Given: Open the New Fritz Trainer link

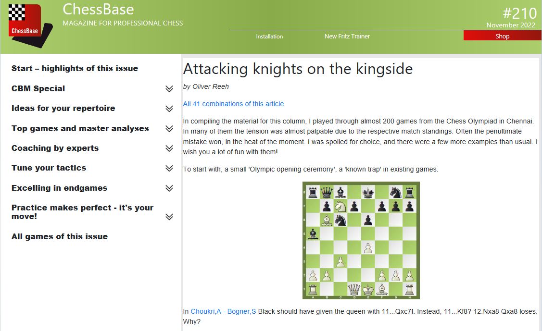Looking at the screenshot, I should (x=347, y=36).
